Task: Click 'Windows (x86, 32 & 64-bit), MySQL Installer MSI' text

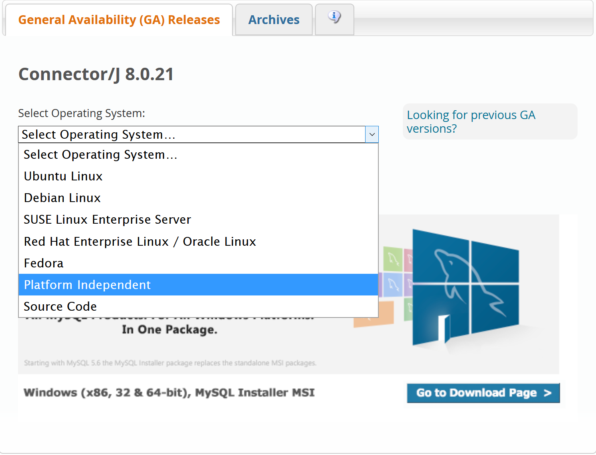Action: point(169,392)
